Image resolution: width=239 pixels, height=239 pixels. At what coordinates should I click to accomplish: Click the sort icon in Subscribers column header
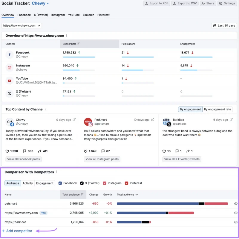tap(79, 44)
